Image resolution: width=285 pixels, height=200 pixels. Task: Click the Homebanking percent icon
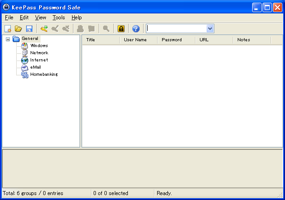pyautogui.click(x=25, y=74)
